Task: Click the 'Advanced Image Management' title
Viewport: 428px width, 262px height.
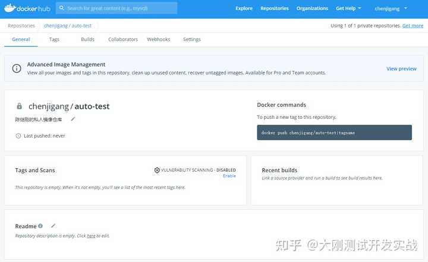Action: click(66, 64)
